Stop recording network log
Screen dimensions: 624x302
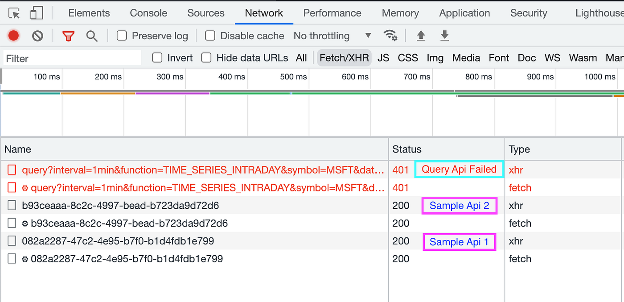[14, 36]
